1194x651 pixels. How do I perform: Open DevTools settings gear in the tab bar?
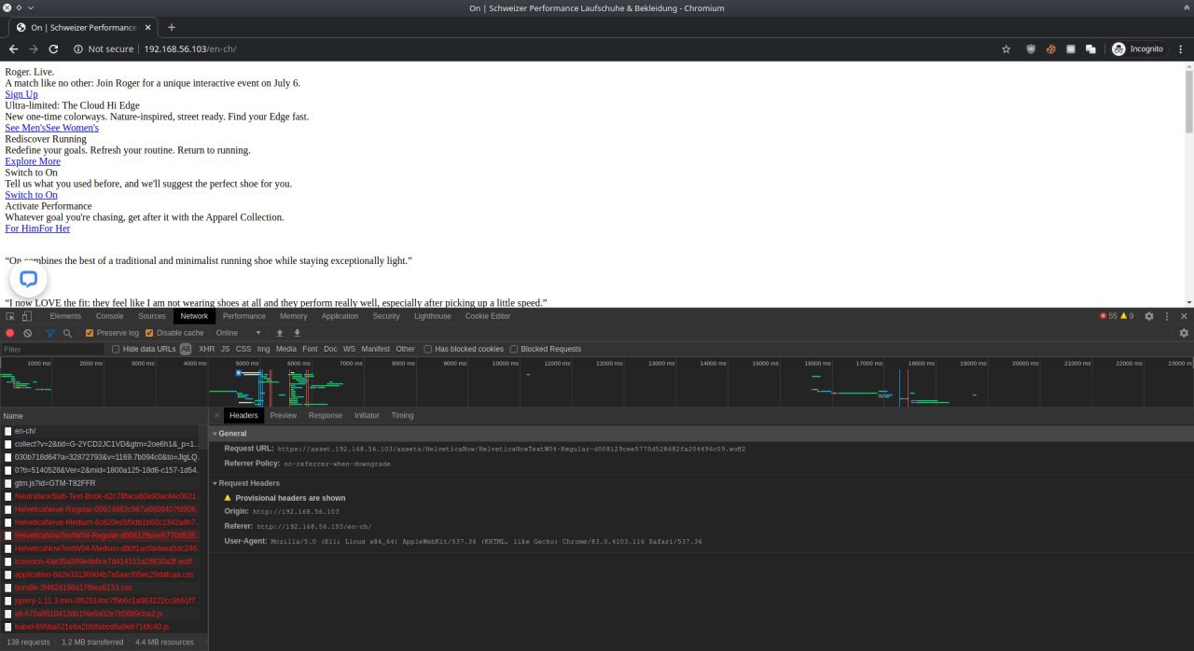point(1149,316)
